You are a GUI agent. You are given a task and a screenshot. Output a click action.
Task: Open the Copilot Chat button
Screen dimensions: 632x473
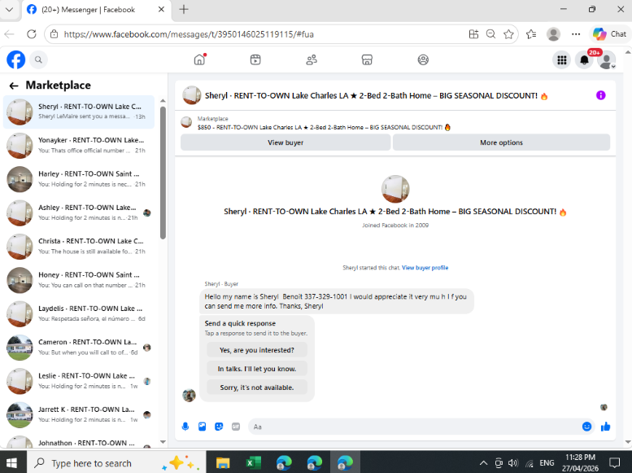click(x=609, y=34)
